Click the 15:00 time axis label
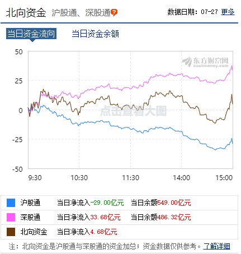Viewport: 241px width, 254px height. (224, 178)
